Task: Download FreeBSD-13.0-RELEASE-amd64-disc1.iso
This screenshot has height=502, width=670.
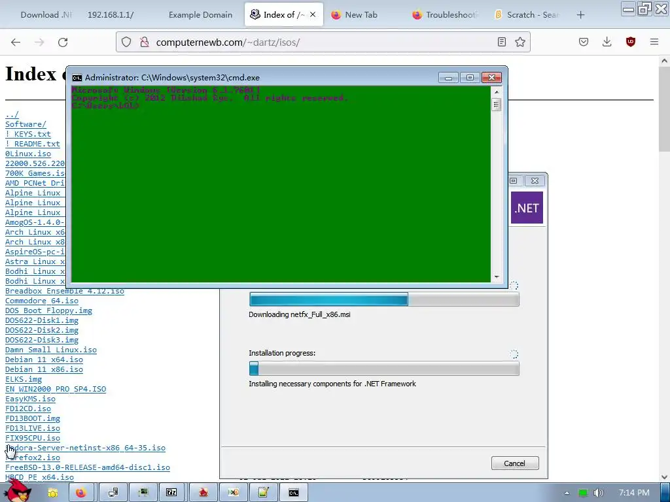Action: [x=88, y=467]
